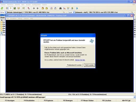
Task: Click F8 Löschen button
Action: [107, 101]
